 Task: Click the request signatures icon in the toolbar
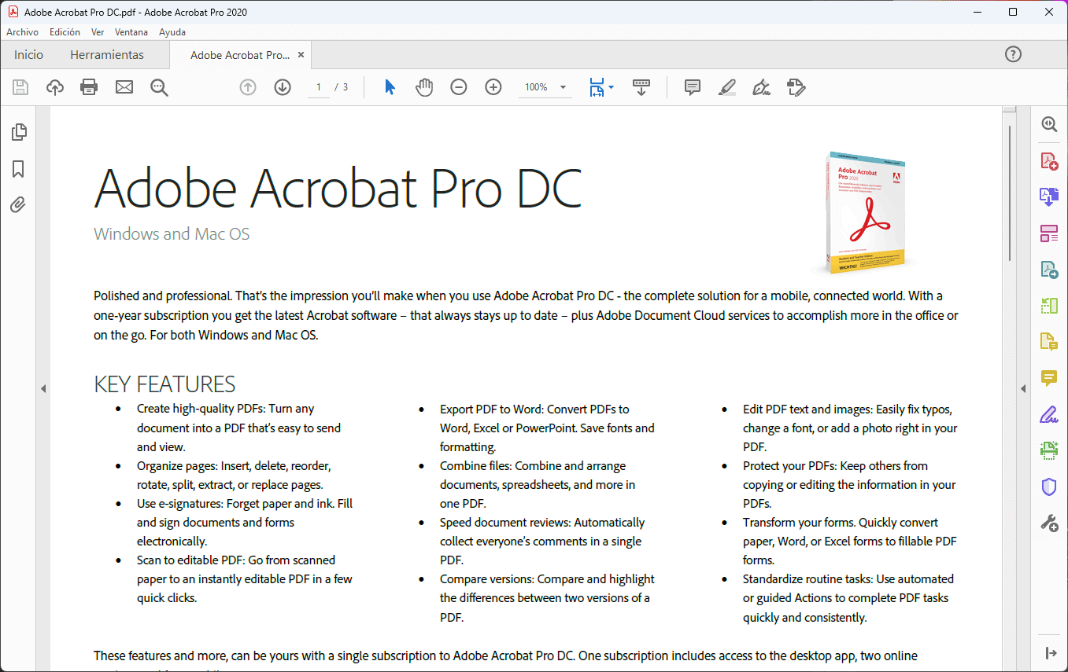click(x=796, y=87)
